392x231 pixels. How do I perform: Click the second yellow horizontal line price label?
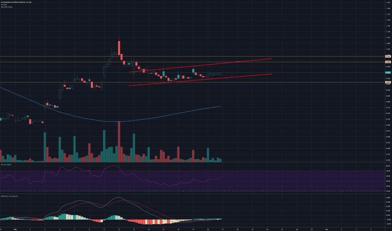pos(388,62)
